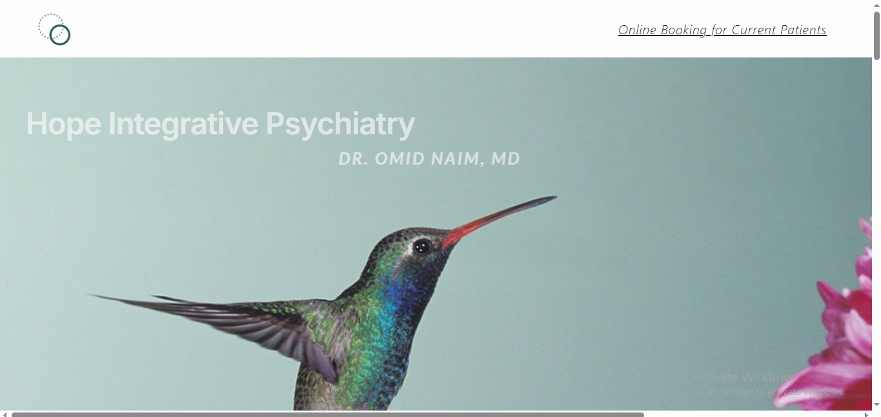881x417 pixels.
Task: Click the circular site logo icon
Action: coord(54,30)
